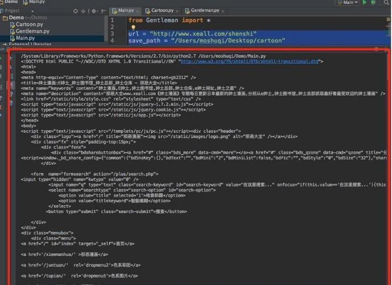Click the url assignment code line

(x=192, y=34)
